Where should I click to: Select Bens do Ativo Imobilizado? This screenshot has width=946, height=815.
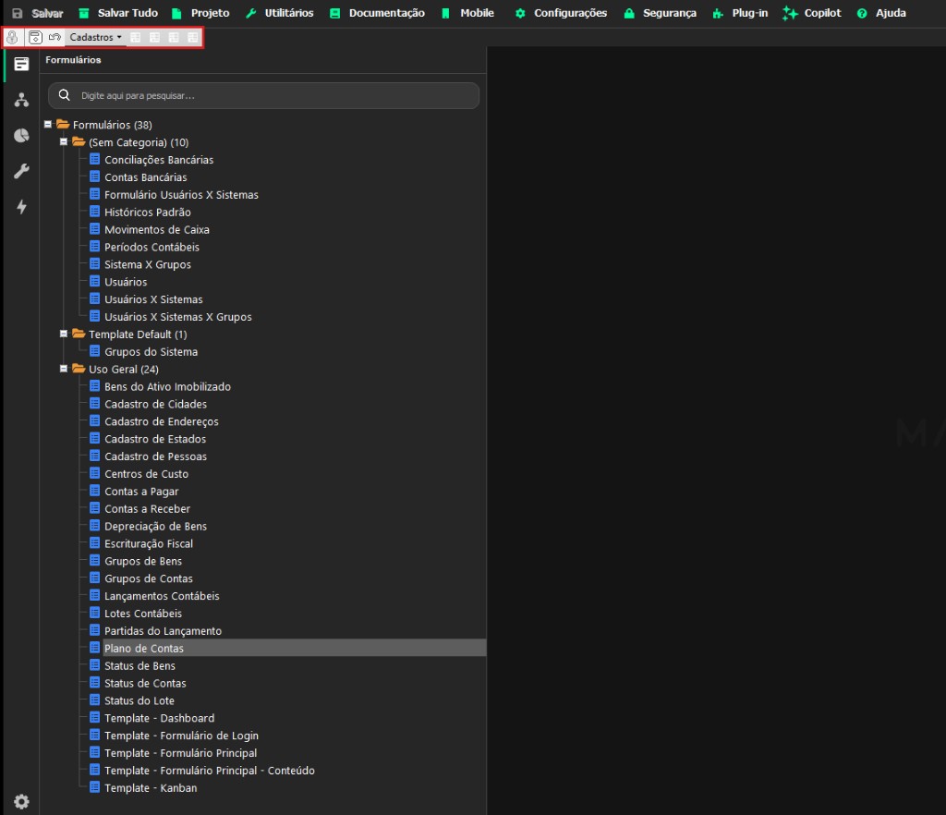pos(167,386)
